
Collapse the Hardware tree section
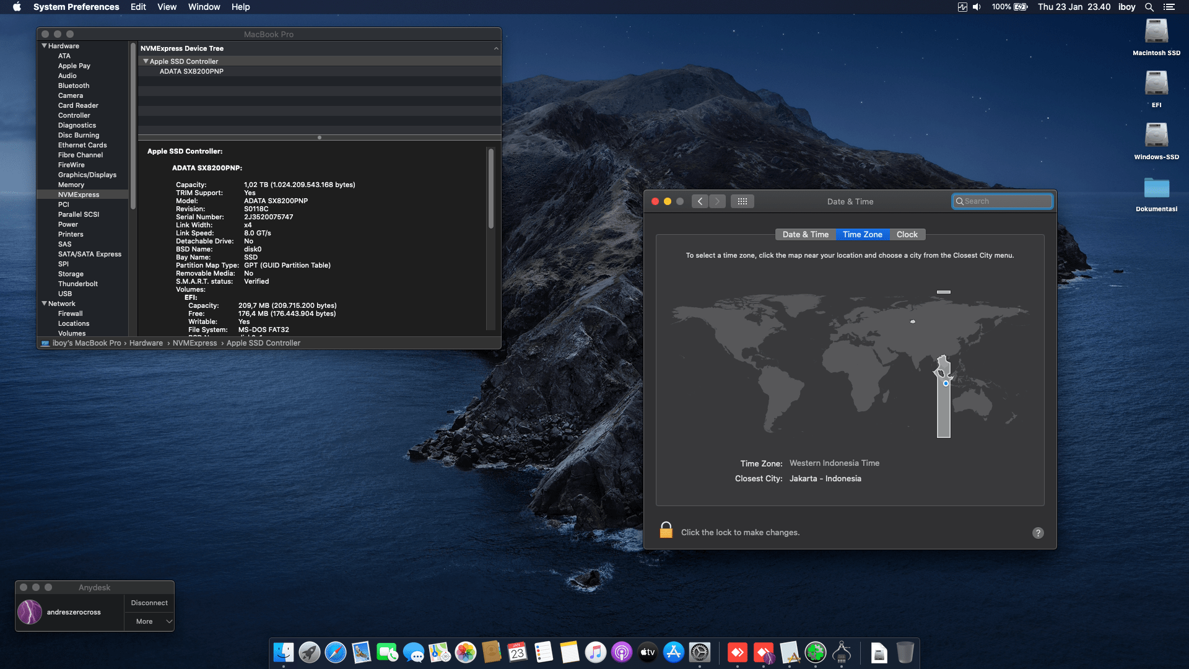[44, 46]
